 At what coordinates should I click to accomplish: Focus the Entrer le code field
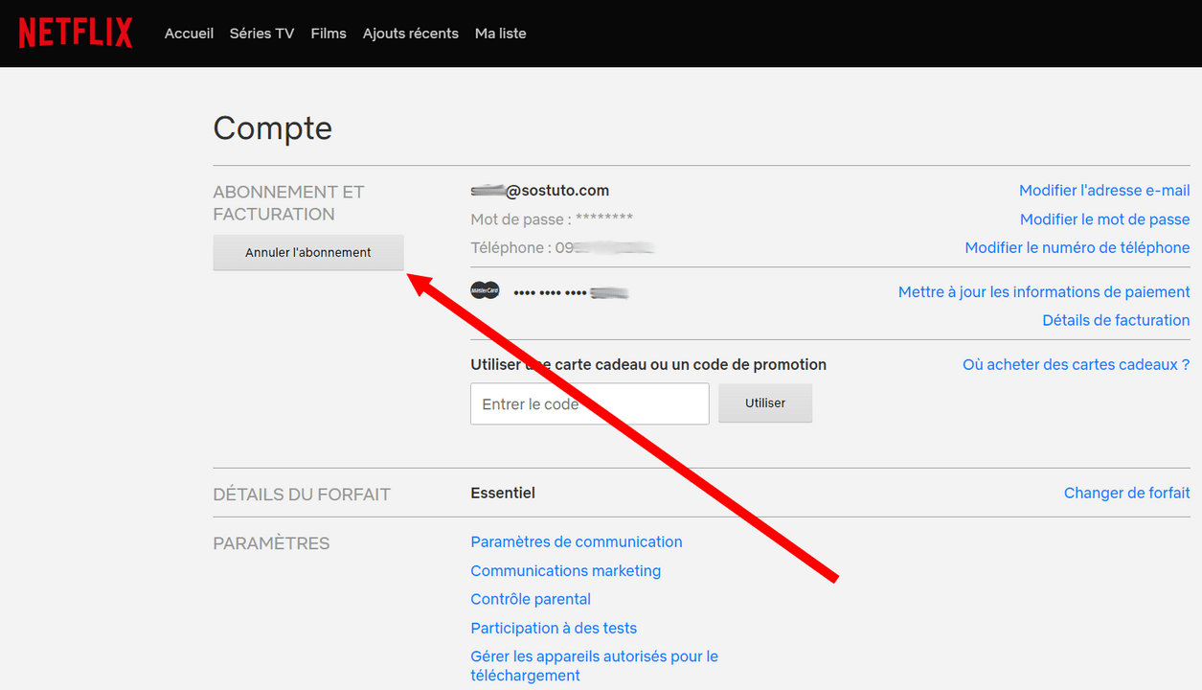point(590,404)
